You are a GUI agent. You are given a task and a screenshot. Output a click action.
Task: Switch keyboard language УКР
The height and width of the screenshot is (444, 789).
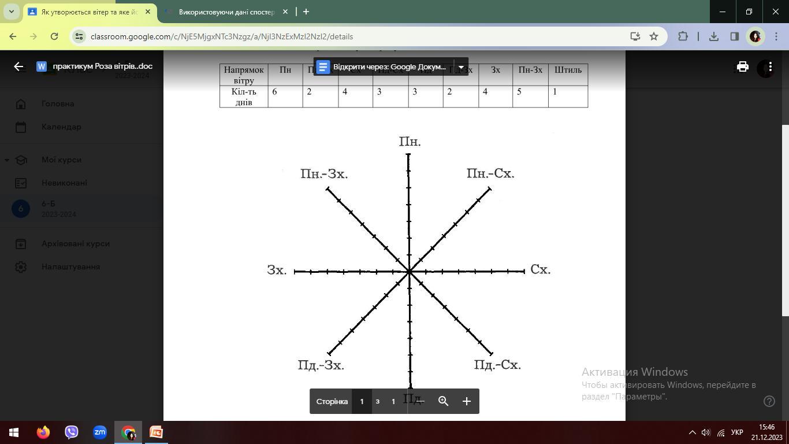pyautogui.click(x=737, y=432)
